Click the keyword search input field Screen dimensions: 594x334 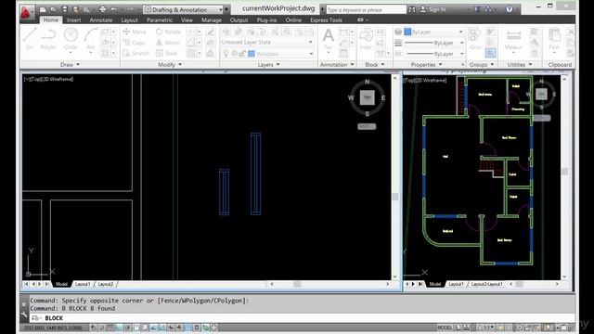[366, 9]
